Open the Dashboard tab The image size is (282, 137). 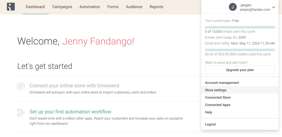[35, 7]
